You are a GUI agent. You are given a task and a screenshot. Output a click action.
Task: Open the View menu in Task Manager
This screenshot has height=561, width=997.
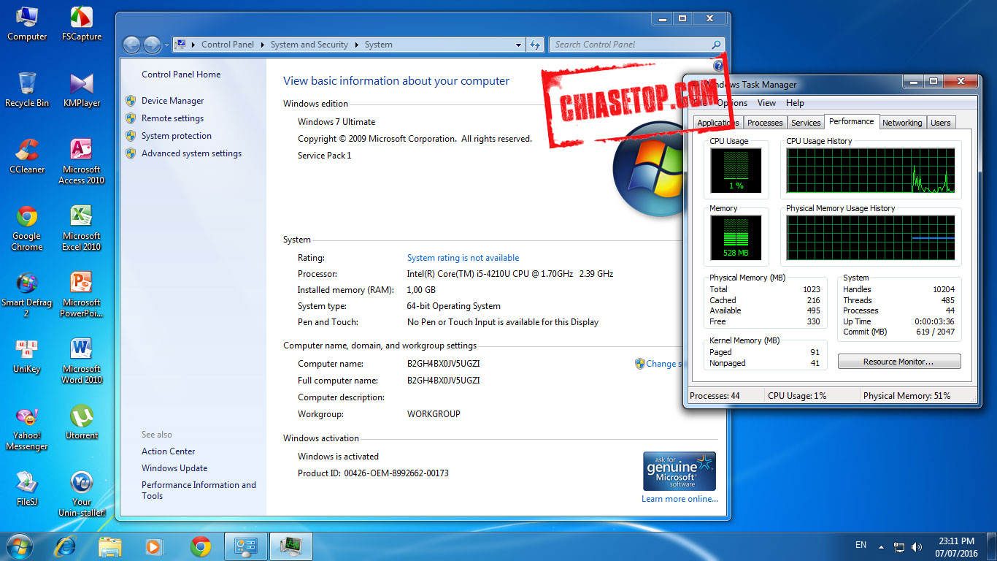(x=766, y=103)
